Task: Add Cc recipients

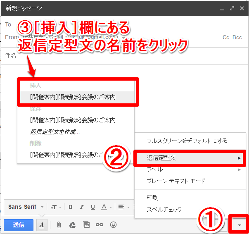Action: coord(225,37)
